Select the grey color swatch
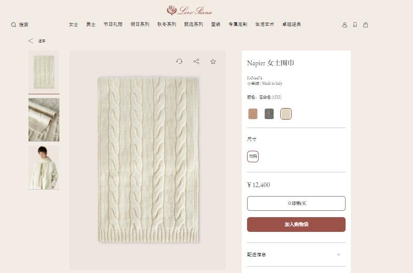This screenshot has width=413, height=273. tap(269, 114)
